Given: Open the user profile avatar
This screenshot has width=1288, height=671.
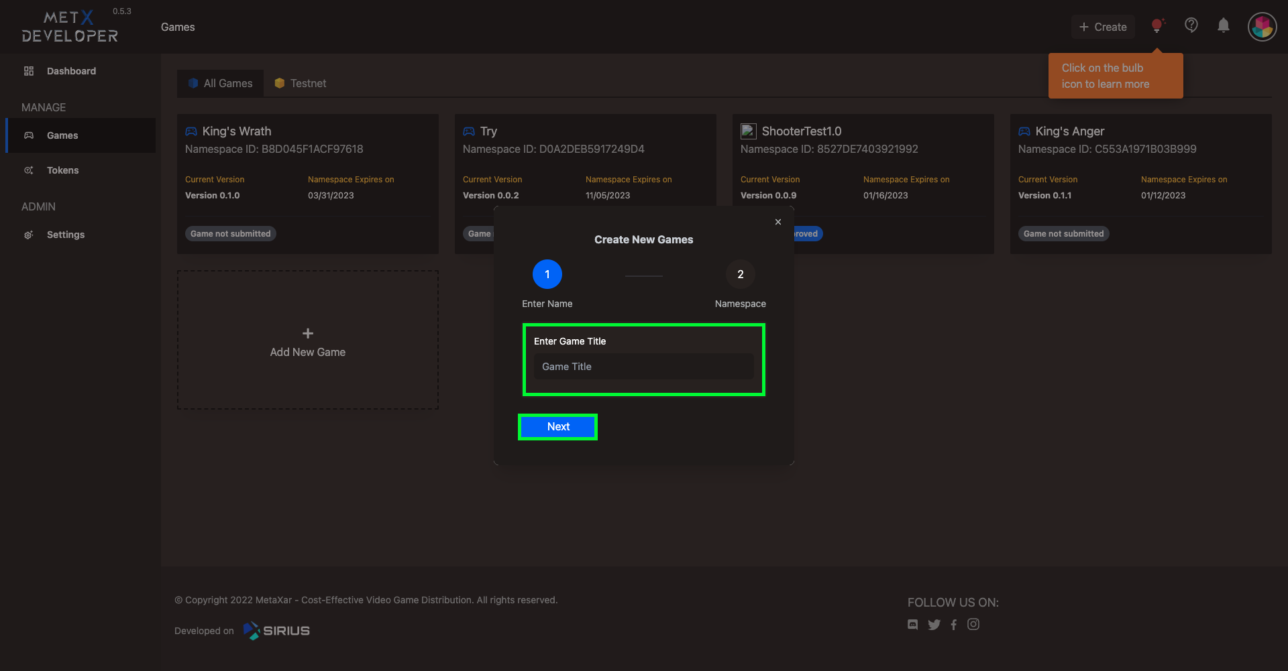Looking at the screenshot, I should coord(1263,27).
